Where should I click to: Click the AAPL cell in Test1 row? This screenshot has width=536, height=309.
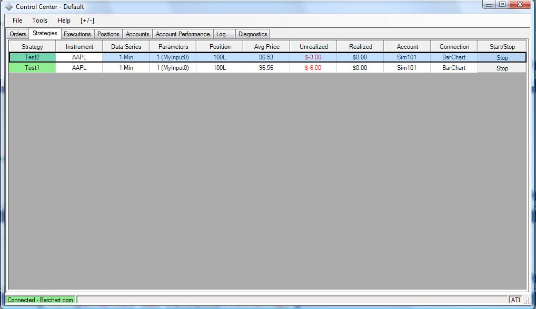79,68
